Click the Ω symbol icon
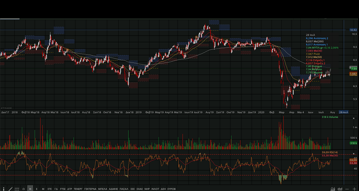This screenshot has height=191, width=359. point(23,189)
